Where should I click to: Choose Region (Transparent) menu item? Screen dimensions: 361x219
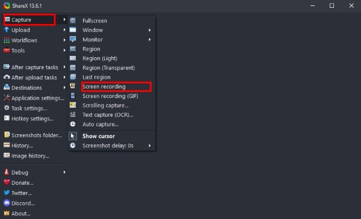[x=112, y=68]
